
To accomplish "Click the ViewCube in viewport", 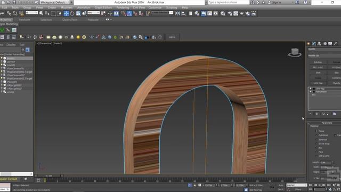I will coord(295,52).
